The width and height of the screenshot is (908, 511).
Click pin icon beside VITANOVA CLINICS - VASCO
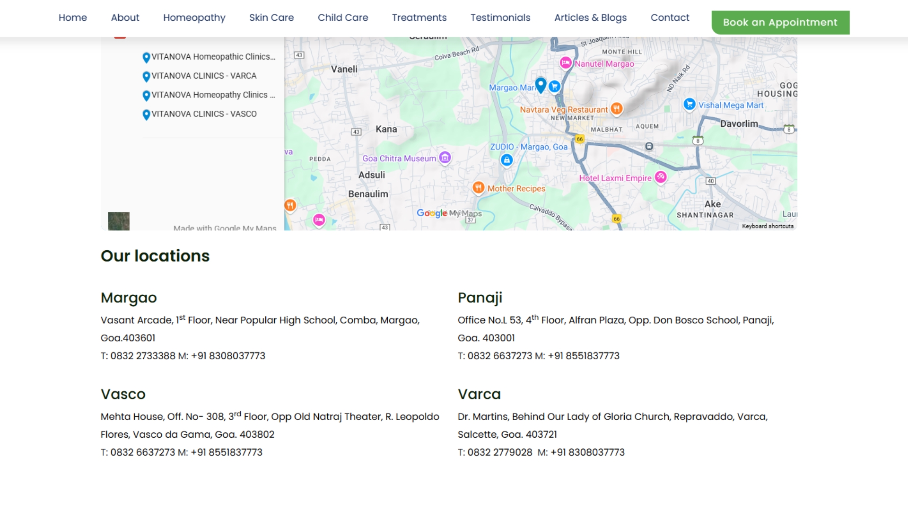coord(146,115)
